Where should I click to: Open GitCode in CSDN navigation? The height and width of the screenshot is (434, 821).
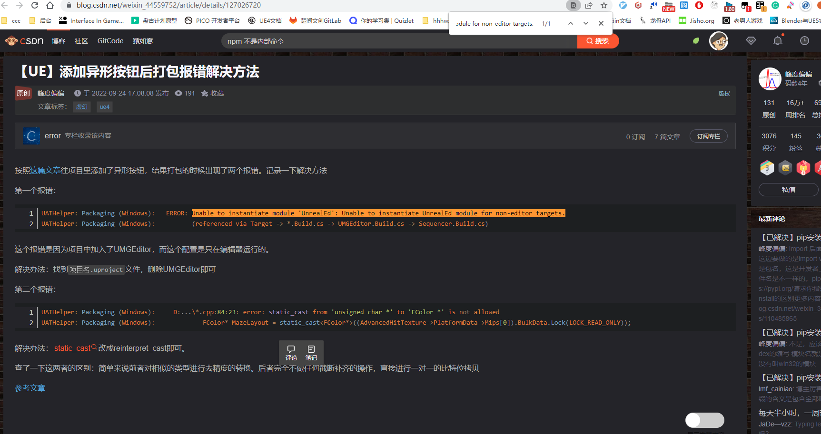(x=110, y=41)
